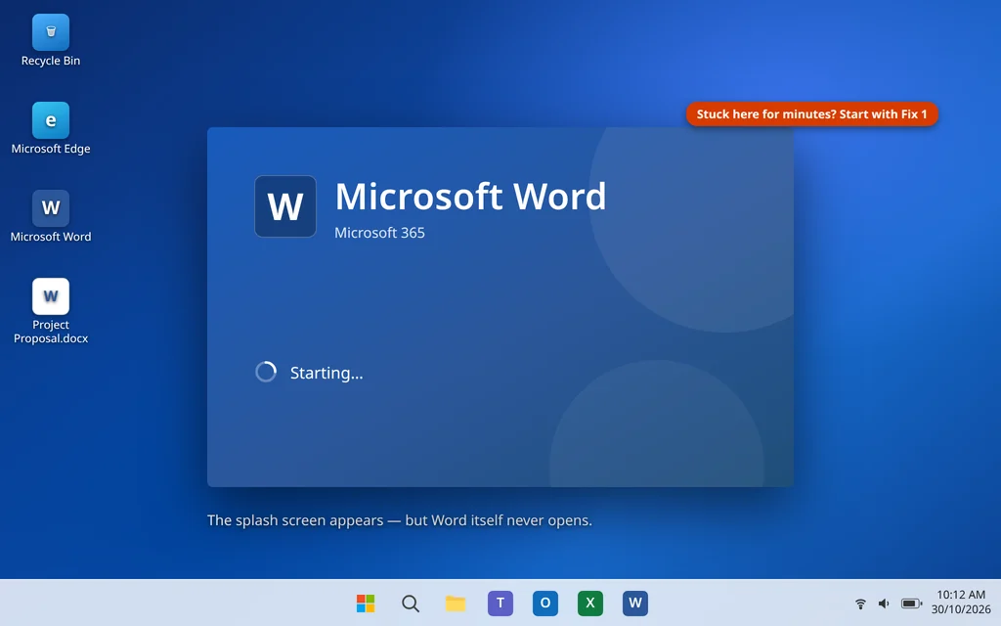1001x626 pixels.
Task: Open Outlook from the taskbar
Action: (545, 603)
